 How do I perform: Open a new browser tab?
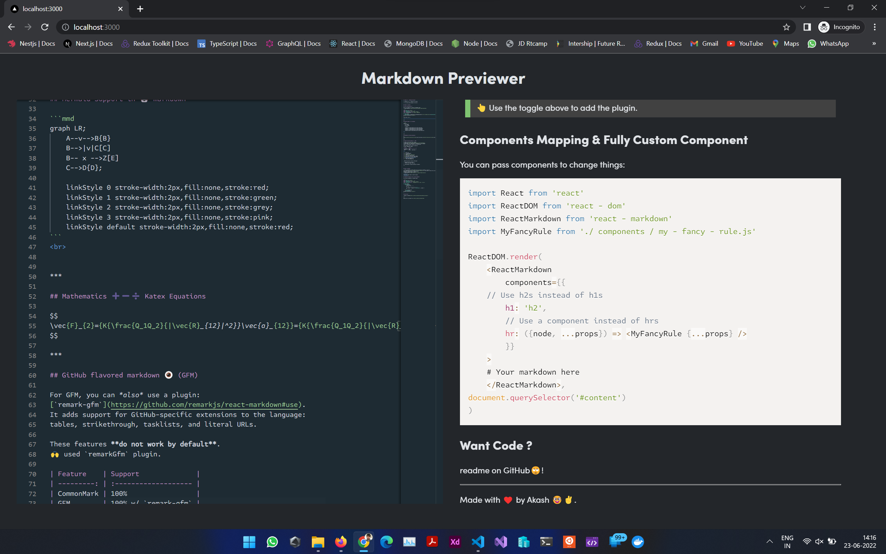pos(140,9)
